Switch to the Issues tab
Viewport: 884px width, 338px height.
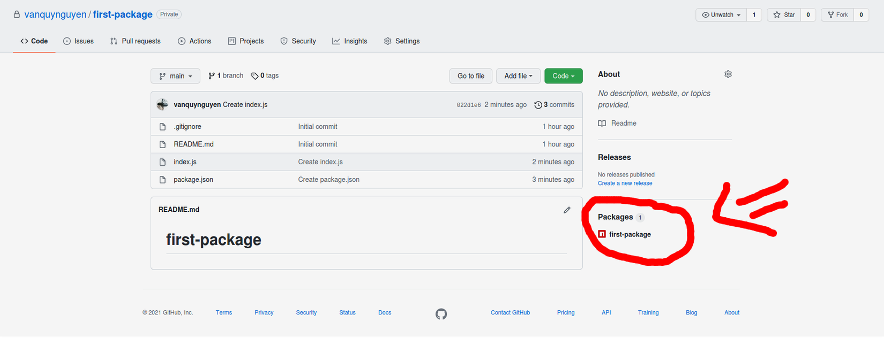tap(78, 41)
